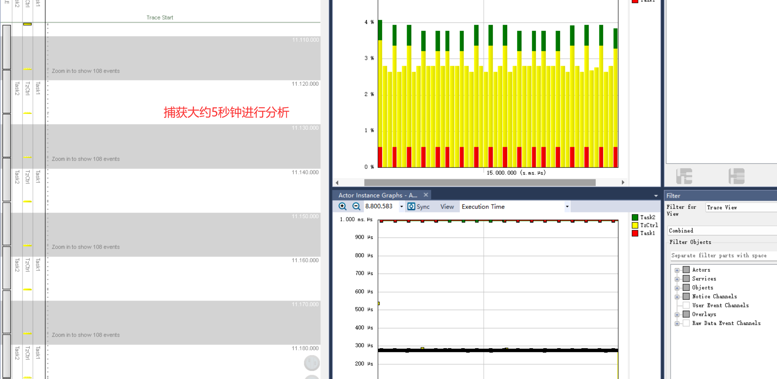Open the graph panel tab-list arrow
The width and height of the screenshot is (777, 379).
click(656, 196)
